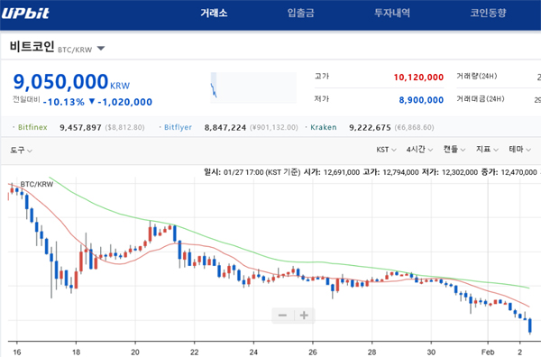Change the 4시간 interval dropdown
Viewport: 541px width, 357px height.
pos(419,150)
